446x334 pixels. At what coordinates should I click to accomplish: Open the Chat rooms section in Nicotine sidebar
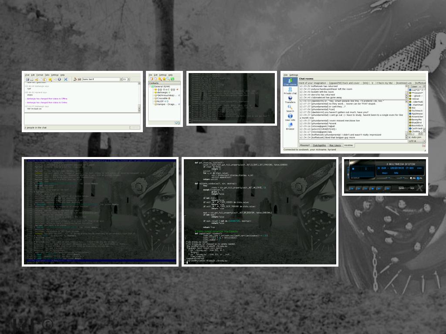[x=290, y=82]
